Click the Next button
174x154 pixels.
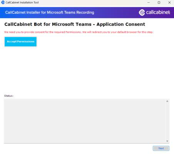click(x=161, y=148)
